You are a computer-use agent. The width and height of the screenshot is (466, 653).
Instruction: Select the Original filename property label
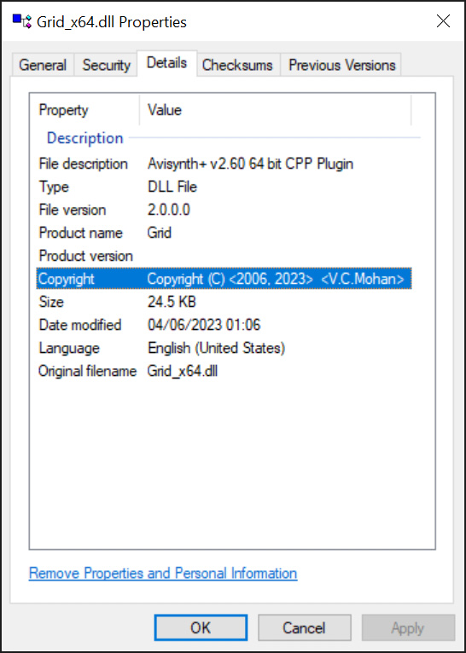[x=88, y=371]
